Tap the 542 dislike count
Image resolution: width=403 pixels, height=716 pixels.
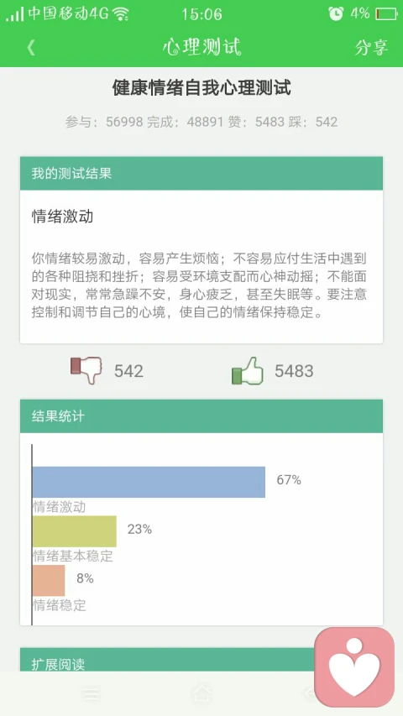click(x=128, y=371)
